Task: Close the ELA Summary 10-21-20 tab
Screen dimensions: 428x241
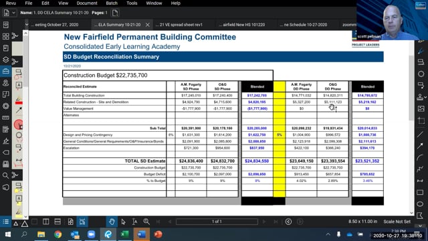Action: click(x=147, y=25)
